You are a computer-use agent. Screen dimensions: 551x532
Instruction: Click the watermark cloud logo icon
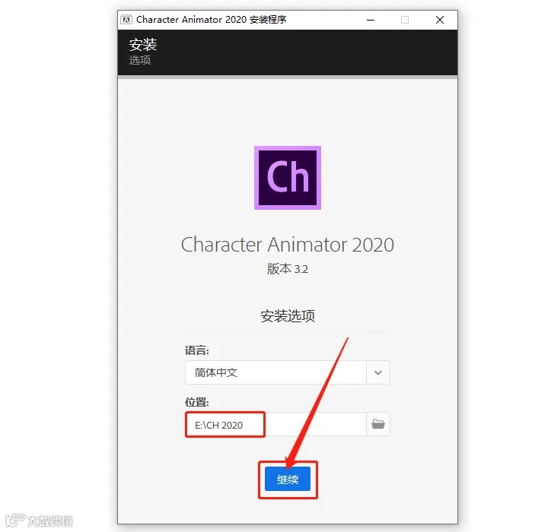coord(15,520)
